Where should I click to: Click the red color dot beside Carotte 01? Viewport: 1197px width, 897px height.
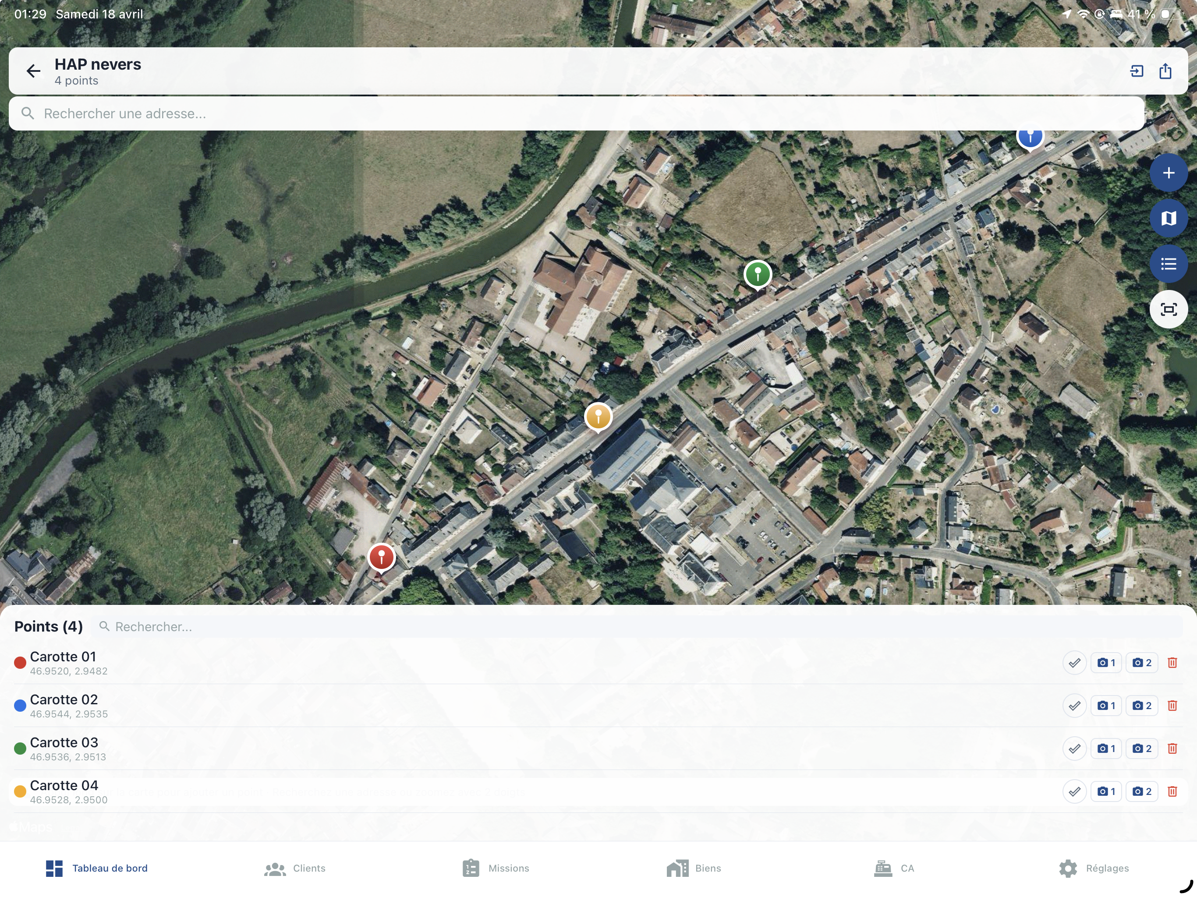(x=19, y=662)
